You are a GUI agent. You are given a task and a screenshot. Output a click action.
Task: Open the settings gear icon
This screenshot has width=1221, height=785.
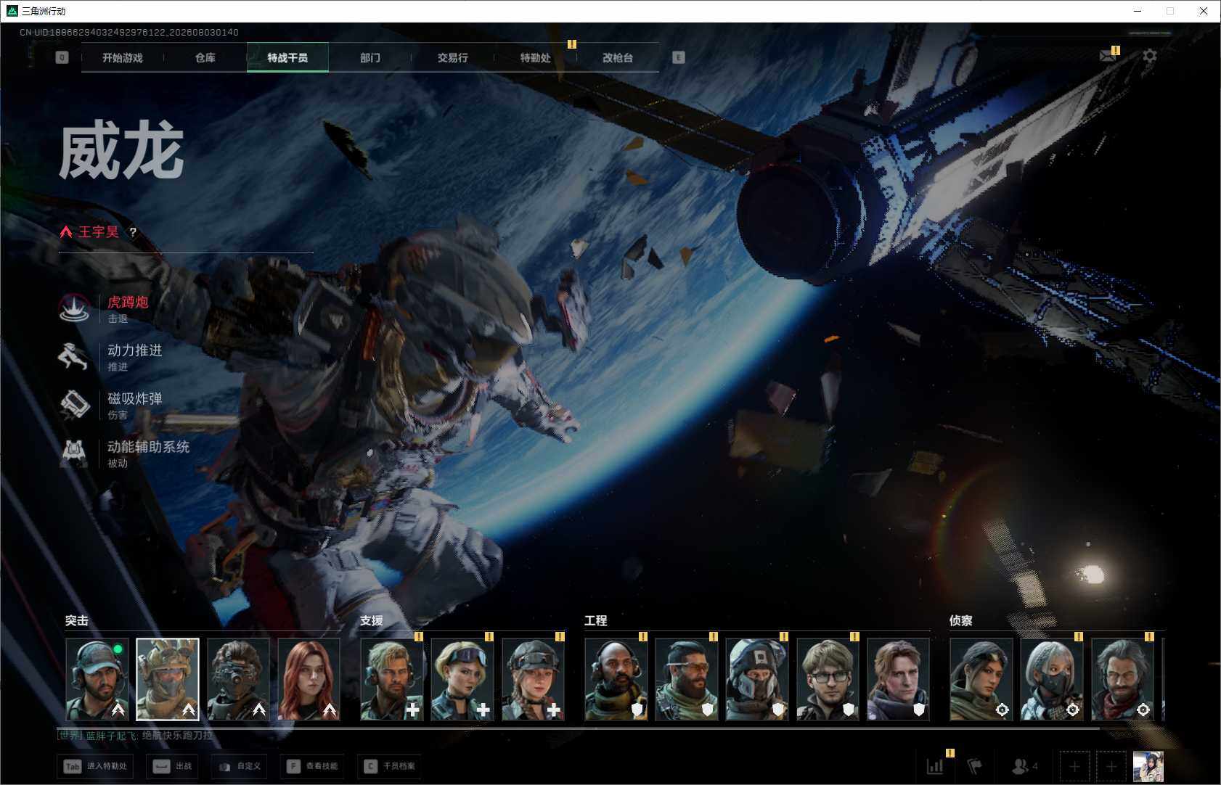pyautogui.click(x=1150, y=56)
